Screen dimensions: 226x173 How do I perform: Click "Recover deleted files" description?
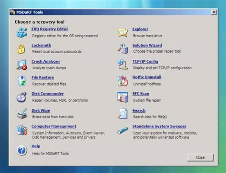coord(49,84)
